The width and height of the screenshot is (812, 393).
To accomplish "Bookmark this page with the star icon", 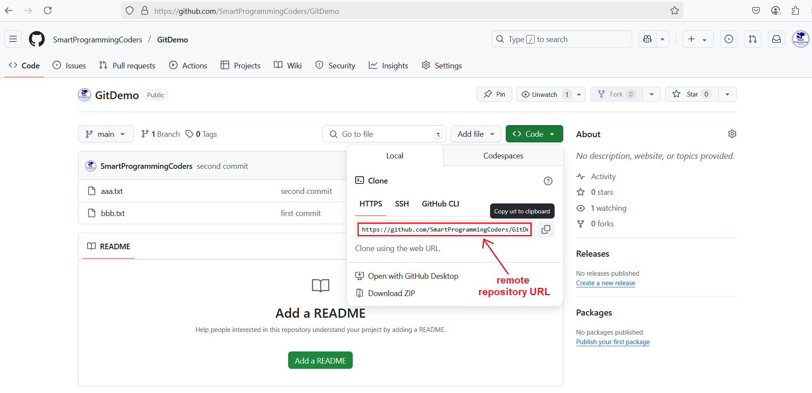I will click(675, 11).
